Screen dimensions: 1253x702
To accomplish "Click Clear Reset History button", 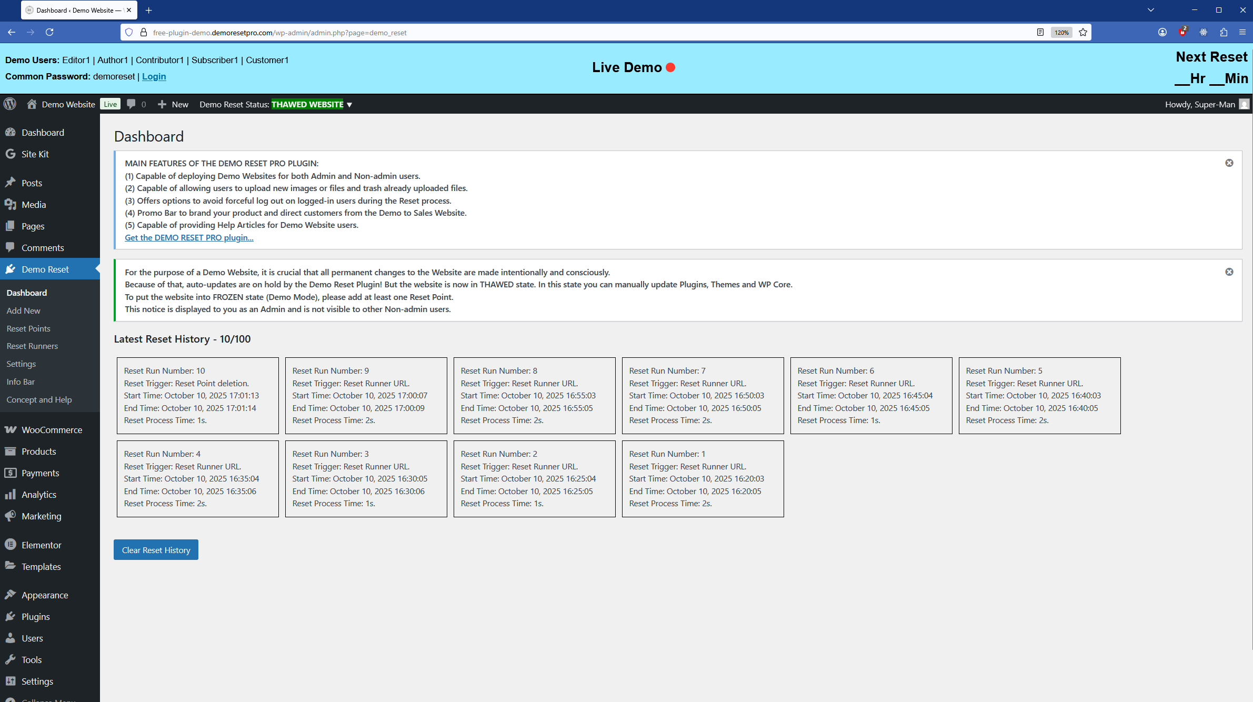I will point(156,550).
